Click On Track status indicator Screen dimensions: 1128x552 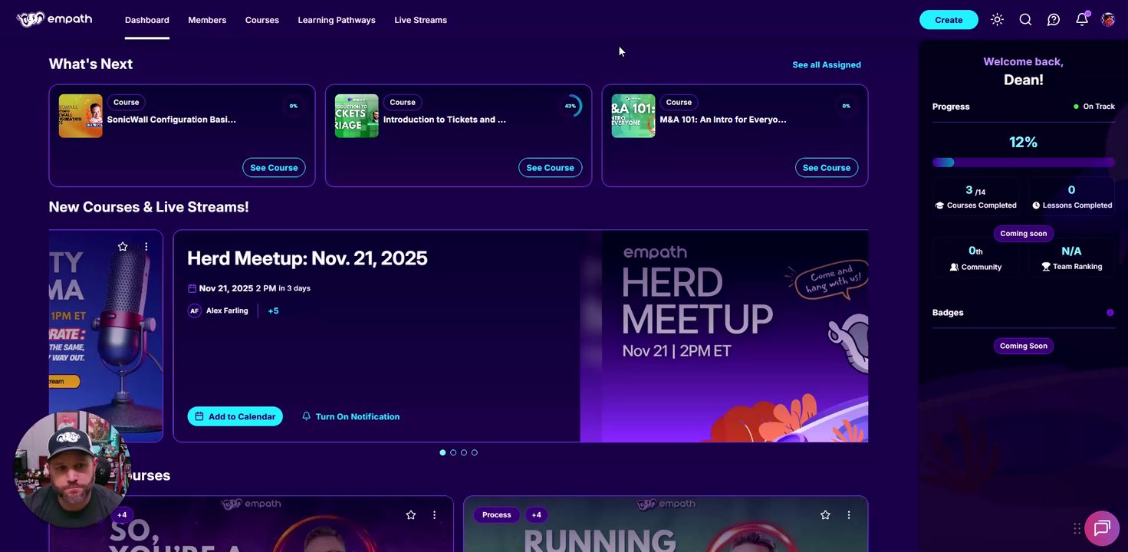pos(1094,107)
